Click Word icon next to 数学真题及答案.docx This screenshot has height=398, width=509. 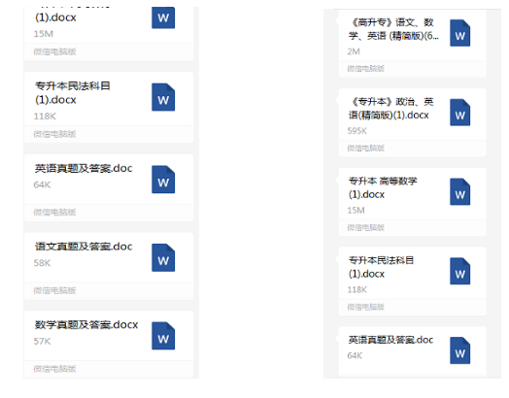tap(163, 336)
